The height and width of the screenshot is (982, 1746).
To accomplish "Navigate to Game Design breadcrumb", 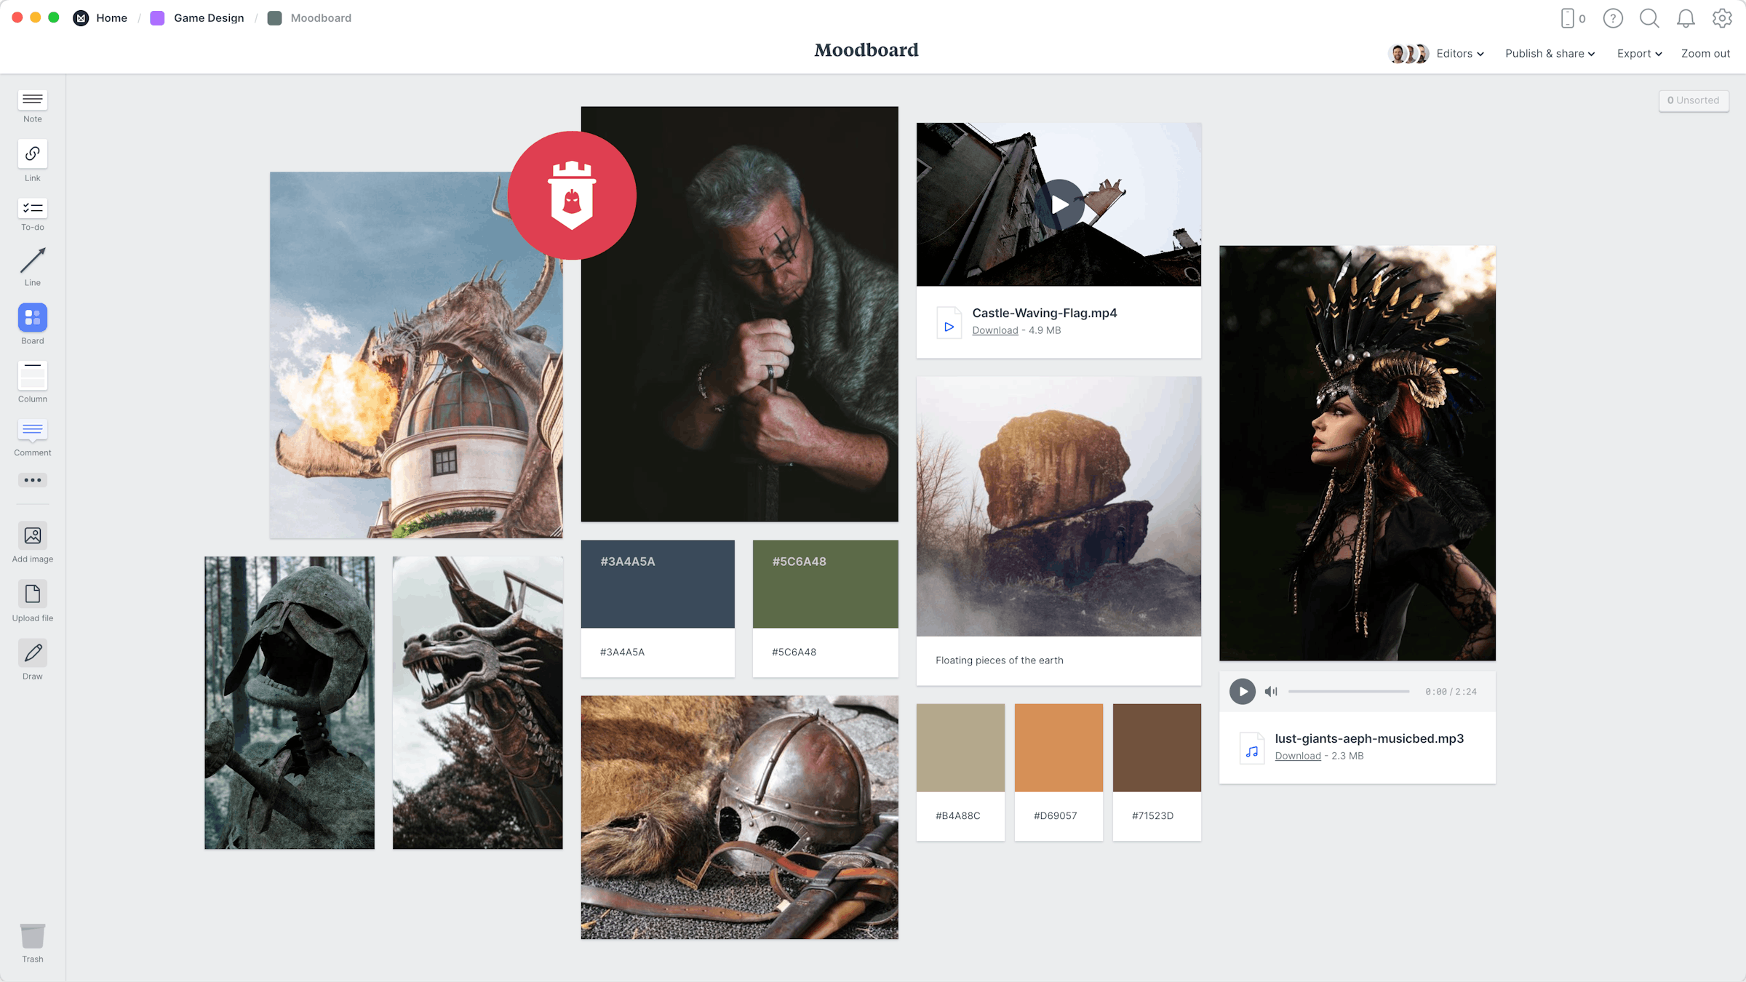I will (x=210, y=17).
